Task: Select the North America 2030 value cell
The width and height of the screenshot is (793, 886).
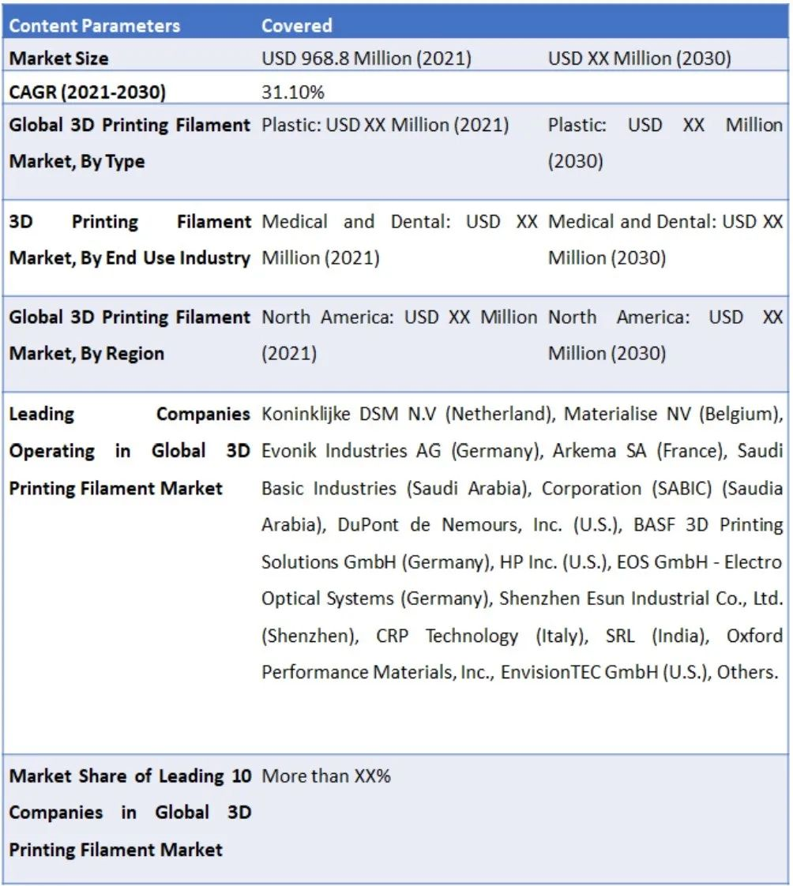Action: (665, 335)
